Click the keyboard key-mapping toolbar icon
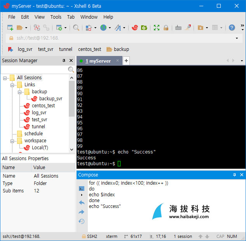Screen dimensions: 246x241 click(178, 28)
